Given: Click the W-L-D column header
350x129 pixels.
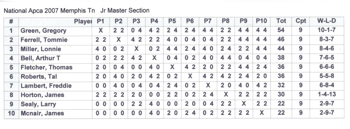Looking at the screenshot, I should coord(327,21).
